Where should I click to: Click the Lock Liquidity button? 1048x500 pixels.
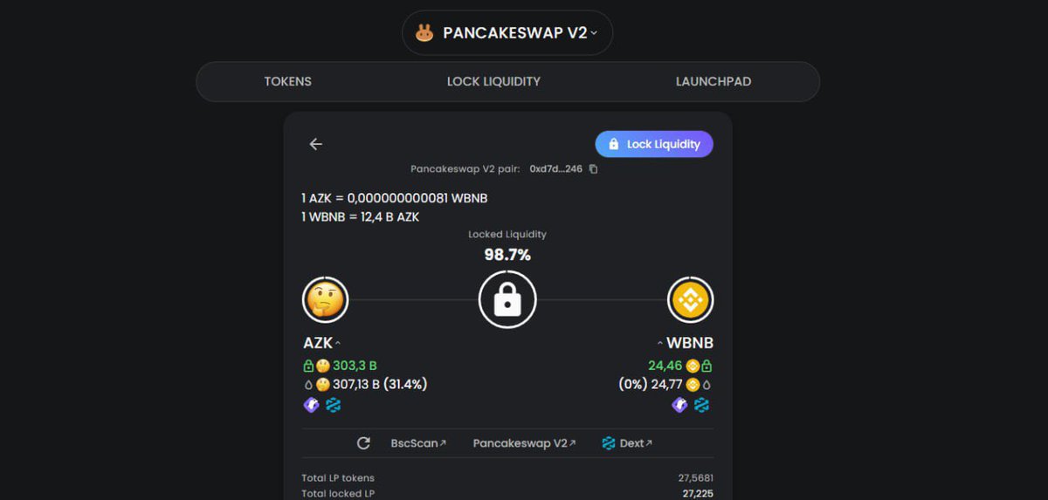point(654,144)
